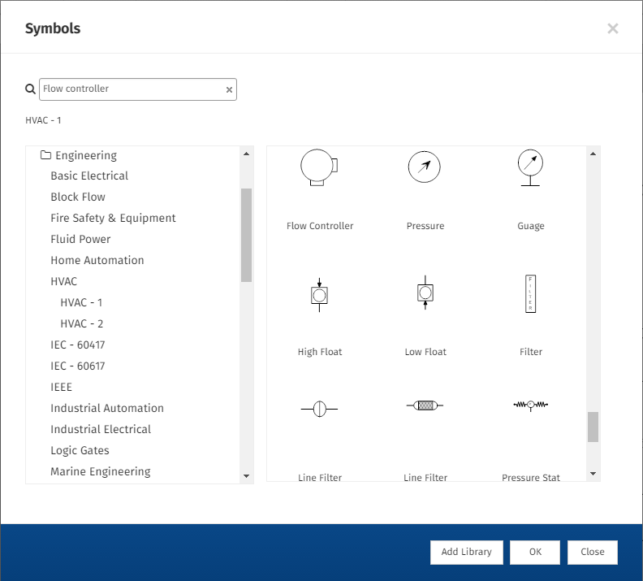Image resolution: width=643 pixels, height=581 pixels.
Task: Click the search magnifier icon
Action: click(30, 89)
